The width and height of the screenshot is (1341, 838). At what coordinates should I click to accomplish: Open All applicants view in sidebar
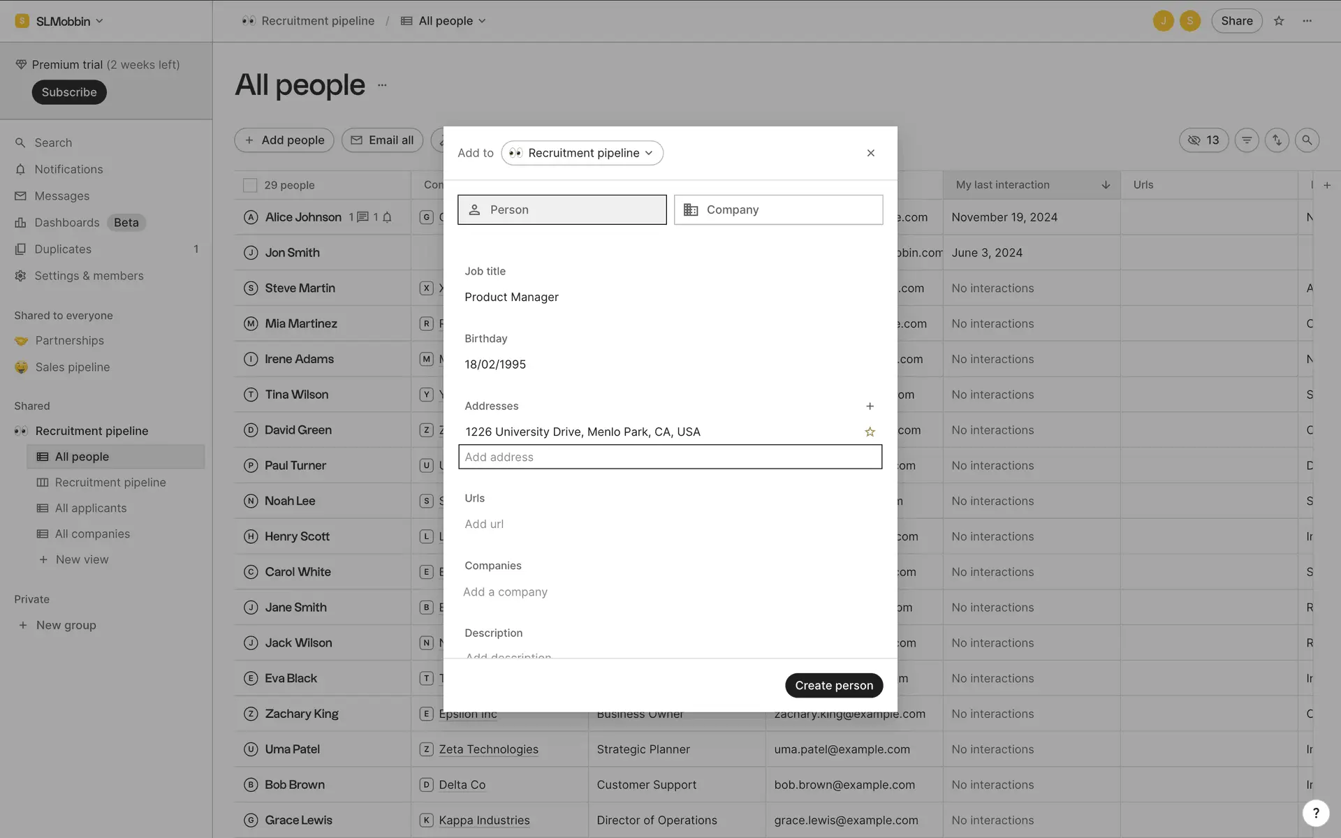91,508
